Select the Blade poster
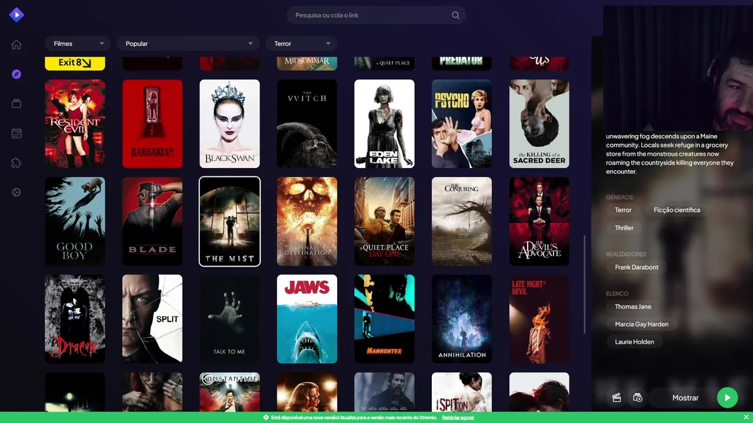This screenshot has height=423, width=753. (152, 221)
